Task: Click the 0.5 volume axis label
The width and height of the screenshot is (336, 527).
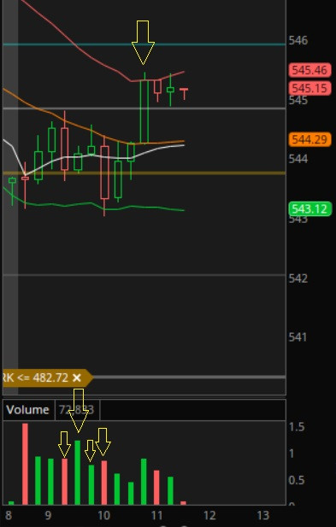Action: click(297, 481)
